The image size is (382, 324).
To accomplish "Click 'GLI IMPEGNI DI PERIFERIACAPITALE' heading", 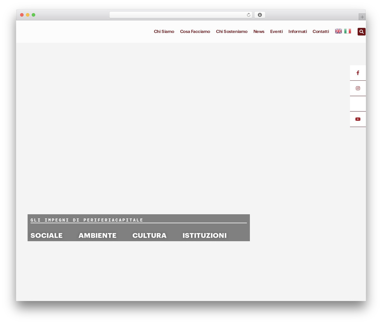I will pyautogui.click(x=87, y=220).
